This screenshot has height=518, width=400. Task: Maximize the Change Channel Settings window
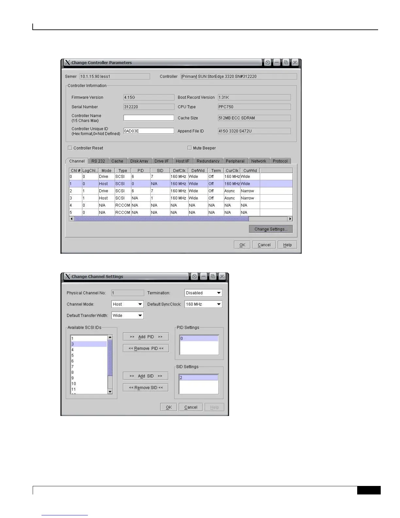pyautogui.click(x=213, y=276)
